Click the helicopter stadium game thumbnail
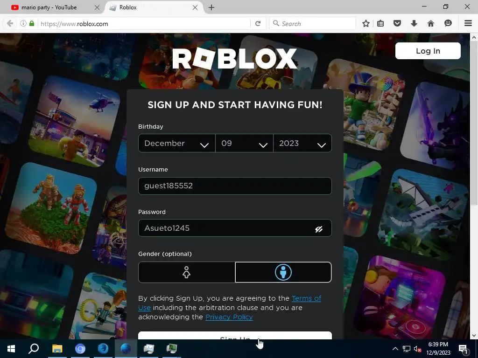Screen dimensions: 478x358 [75, 121]
